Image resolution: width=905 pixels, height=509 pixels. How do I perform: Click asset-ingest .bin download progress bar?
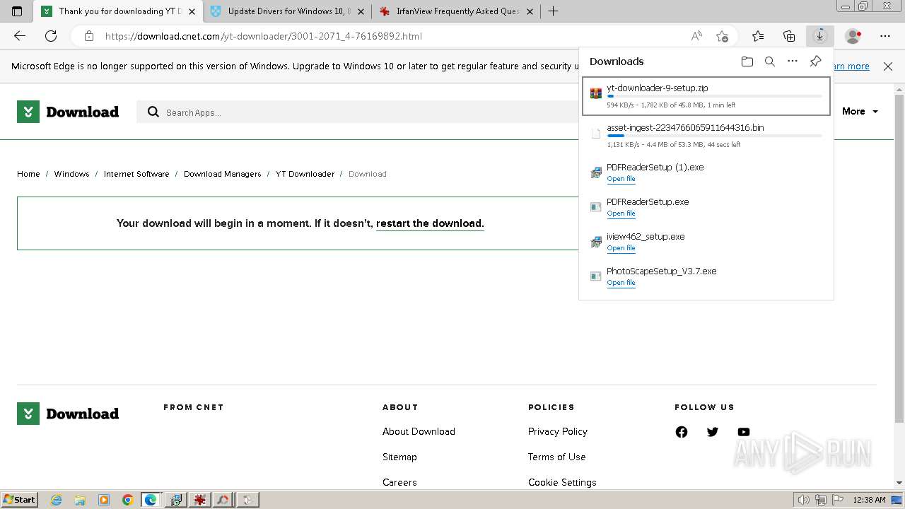tap(714, 136)
